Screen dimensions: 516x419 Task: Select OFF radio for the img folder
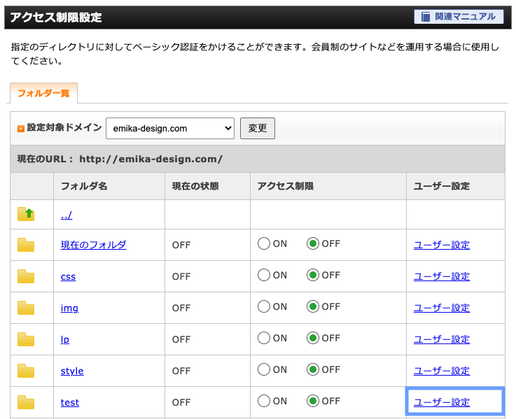click(313, 306)
